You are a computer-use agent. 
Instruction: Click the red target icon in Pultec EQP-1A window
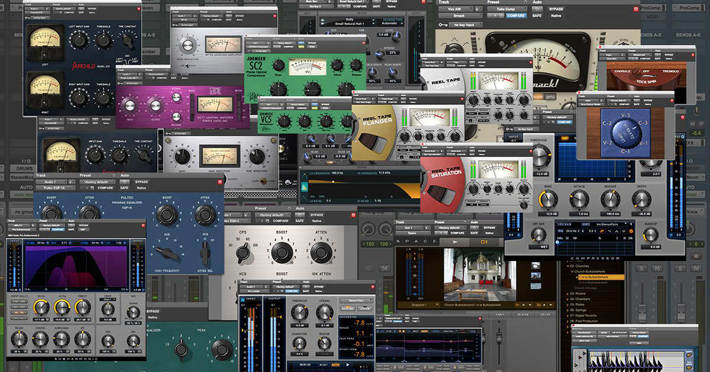[220, 182]
